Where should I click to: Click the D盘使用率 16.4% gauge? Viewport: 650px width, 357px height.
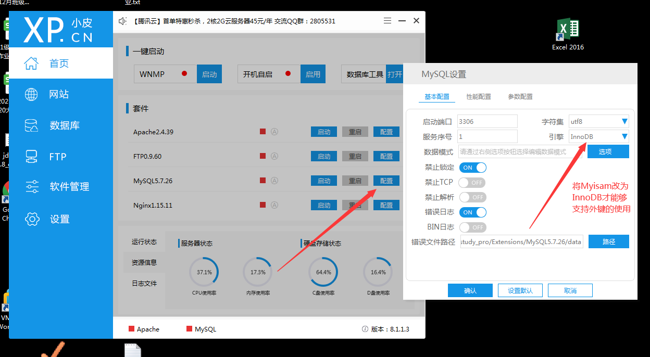pos(378,272)
